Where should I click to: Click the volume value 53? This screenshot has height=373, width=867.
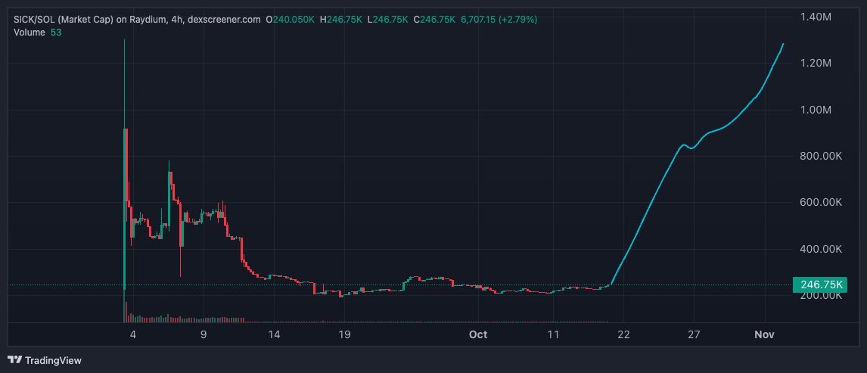[56, 33]
